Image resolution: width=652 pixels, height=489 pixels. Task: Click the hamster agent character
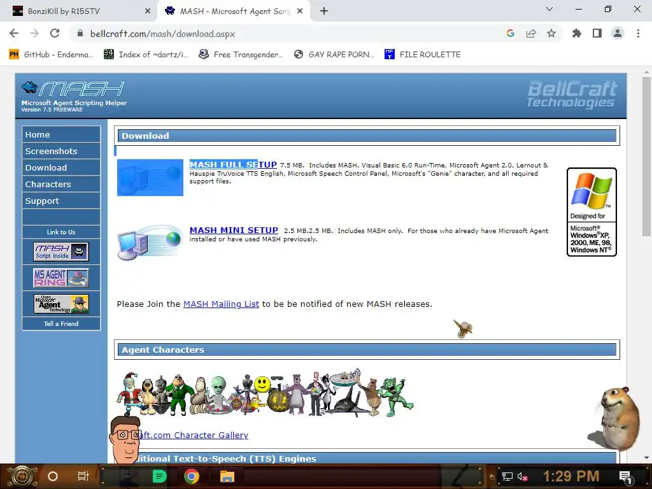(616, 418)
